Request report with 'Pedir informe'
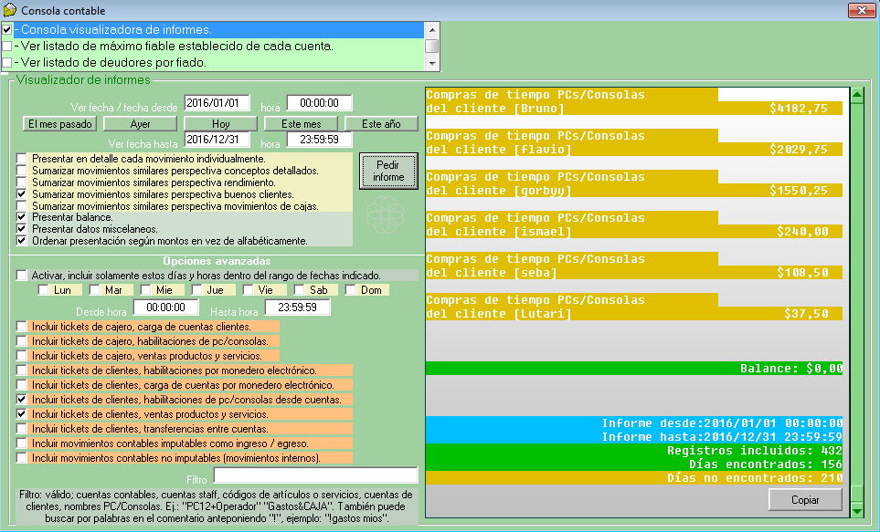The width and height of the screenshot is (880, 532). (388, 171)
